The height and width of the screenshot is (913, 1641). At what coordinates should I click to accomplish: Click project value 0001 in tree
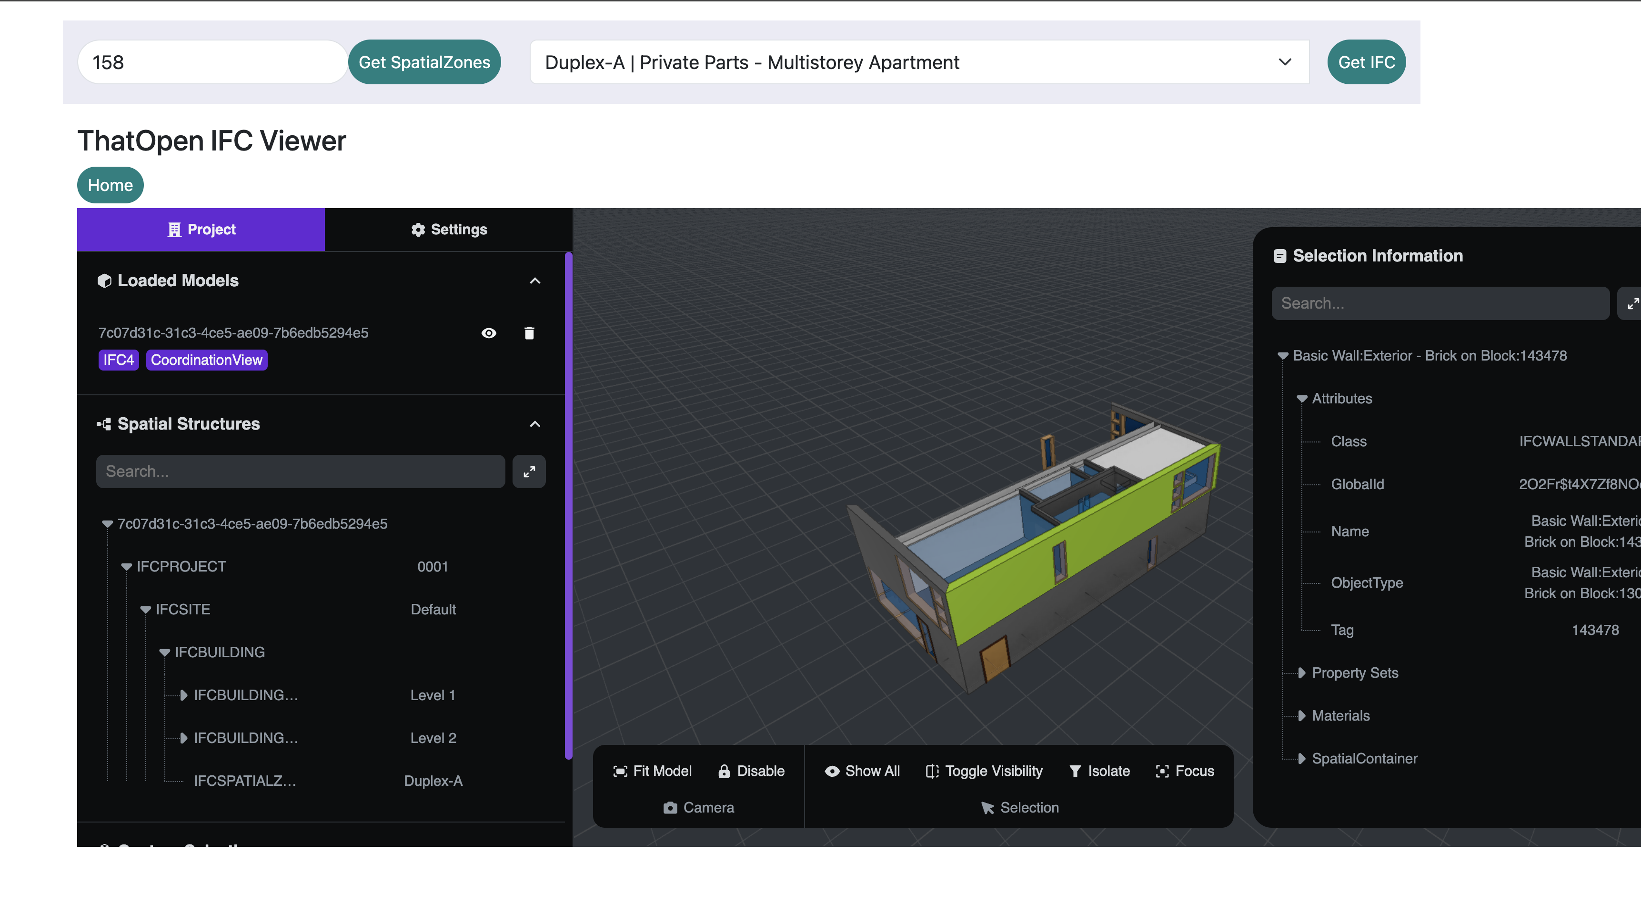[433, 567]
